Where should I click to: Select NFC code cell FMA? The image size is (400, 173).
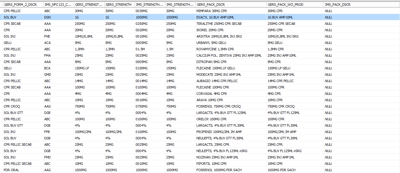58,55
